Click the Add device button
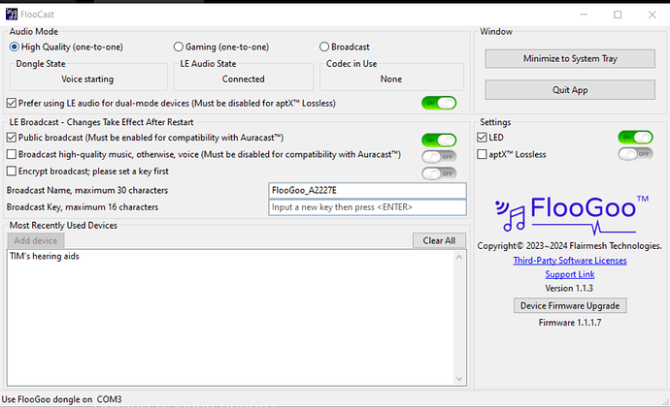This screenshot has width=670, height=407. pyautogui.click(x=36, y=240)
